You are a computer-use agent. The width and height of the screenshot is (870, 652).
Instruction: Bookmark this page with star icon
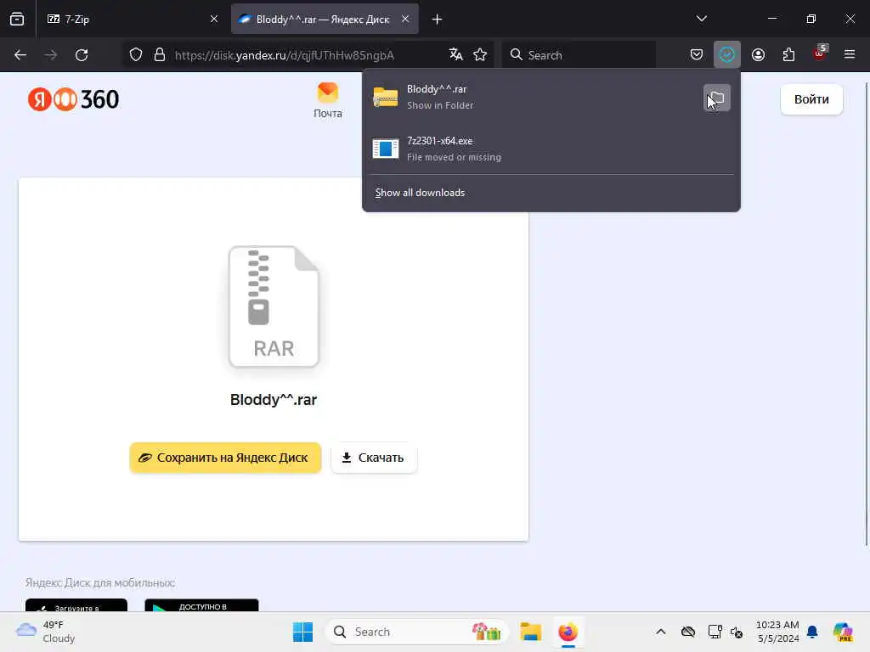(x=481, y=55)
